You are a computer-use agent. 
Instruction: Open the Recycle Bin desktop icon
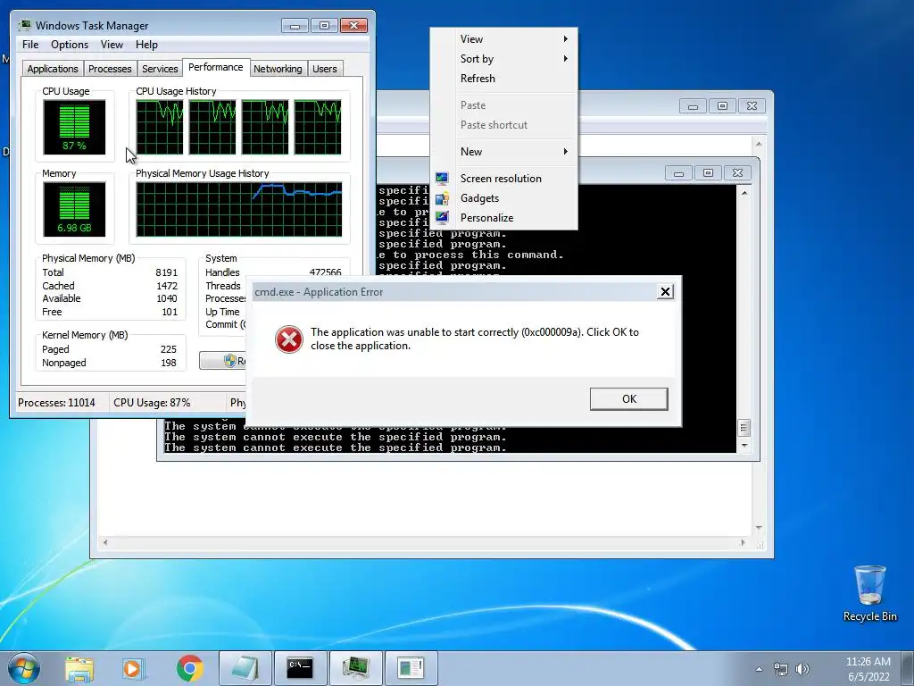pyautogui.click(x=869, y=593)
